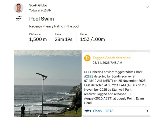
Task: Click the Icebergs activity description text
Action: coord(54,26)
